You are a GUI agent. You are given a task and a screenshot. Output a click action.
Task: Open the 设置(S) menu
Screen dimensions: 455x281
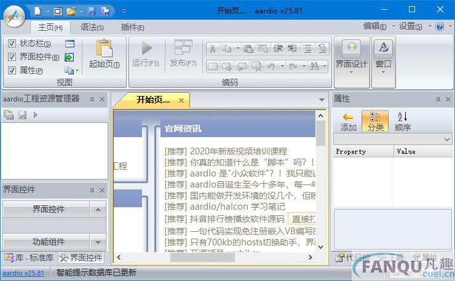point(410,26)
